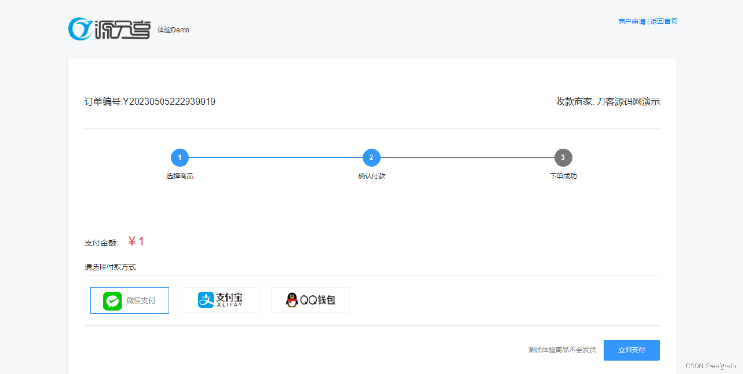Image resolution: width=743 pixels, height=374 pixels.
Task: Click the 立即支付 pay now button
Action: pos(631,350)
